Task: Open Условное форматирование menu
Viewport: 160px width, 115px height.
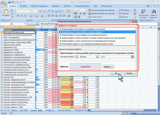Action: 102,10
